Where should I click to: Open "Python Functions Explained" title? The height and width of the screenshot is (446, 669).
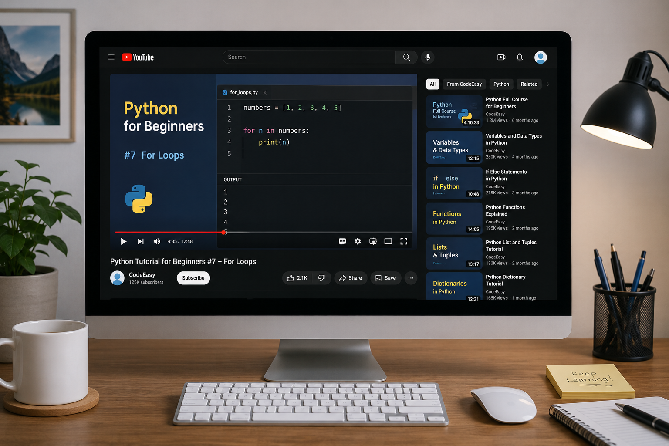coord(505,211)
